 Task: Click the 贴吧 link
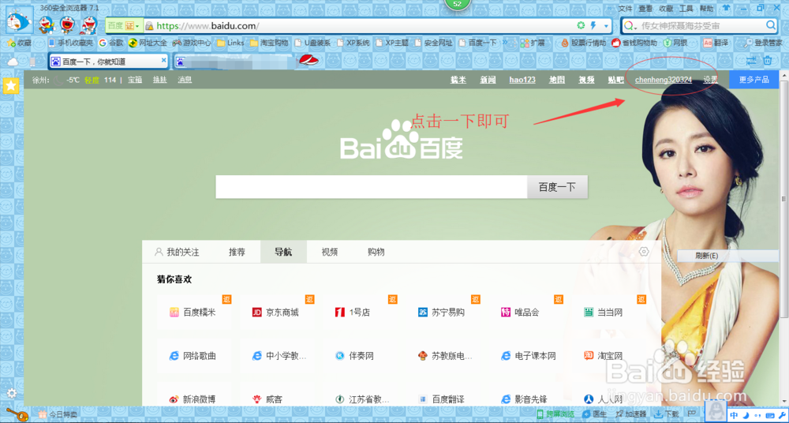coord(616,80)
